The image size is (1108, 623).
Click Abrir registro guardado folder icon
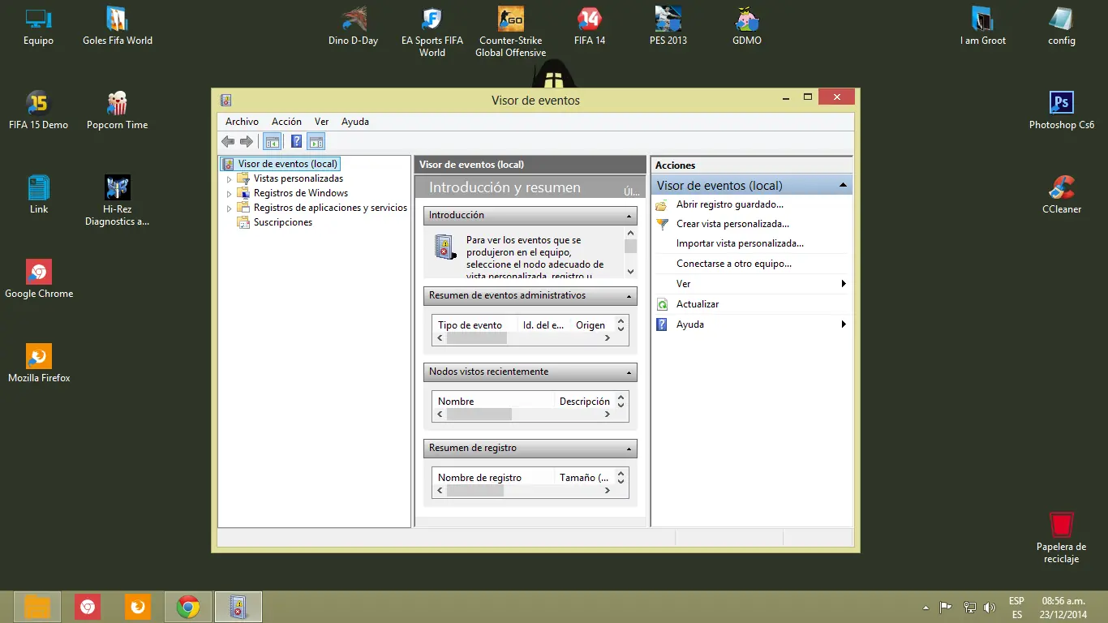click(x=662, y=205)
